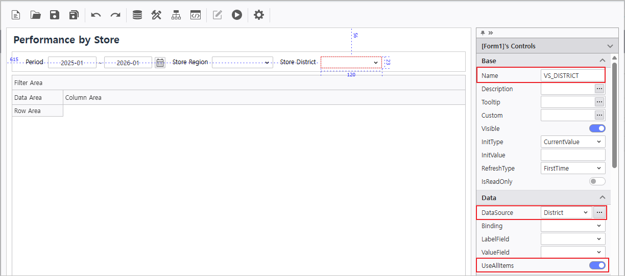Collapse the Base section header
The width and height of the screenshot is (625, 276).
click(x=602, y=61)
